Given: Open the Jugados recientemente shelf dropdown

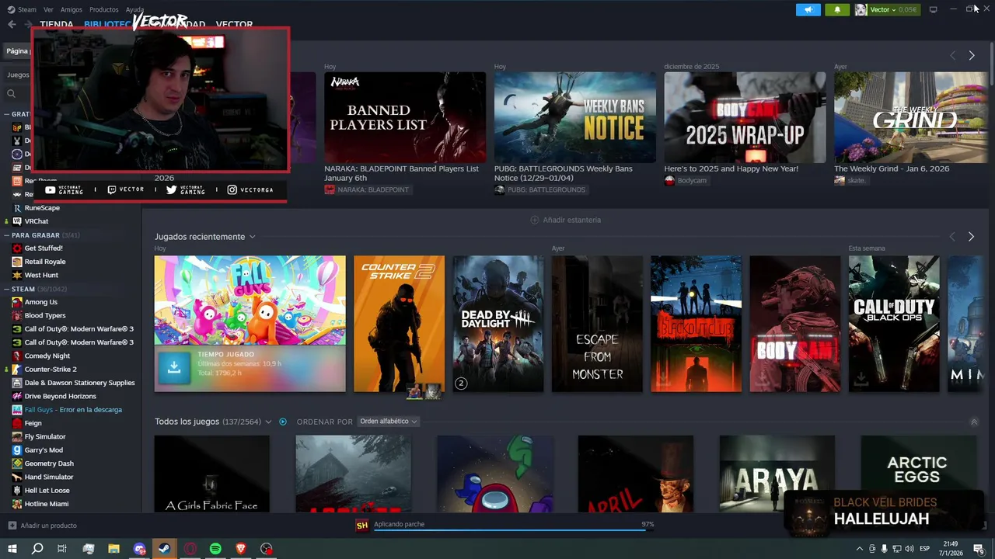Looking at the screenshot, I should click(252, 237).
